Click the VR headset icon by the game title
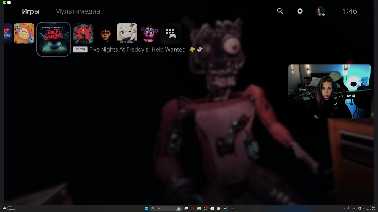378x212 pixels. click(x=200, y=49)
